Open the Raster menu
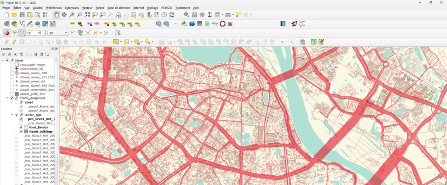Viewport: 447px width, 185px height. (x=100, y=8)
